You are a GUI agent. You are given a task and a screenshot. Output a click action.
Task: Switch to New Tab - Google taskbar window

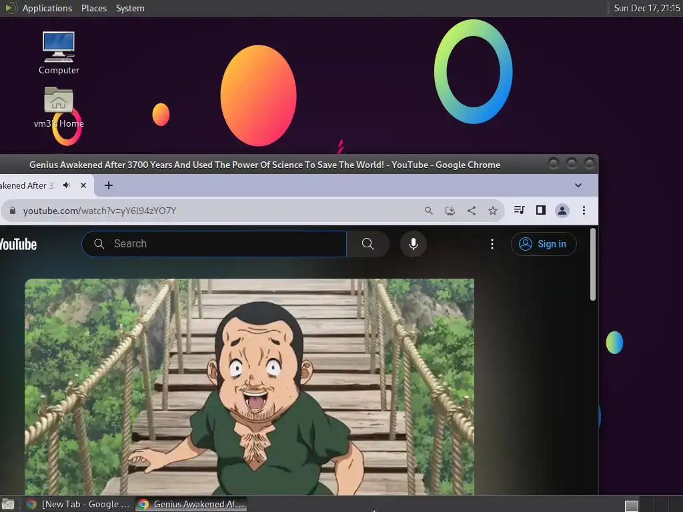coord(79,504)
